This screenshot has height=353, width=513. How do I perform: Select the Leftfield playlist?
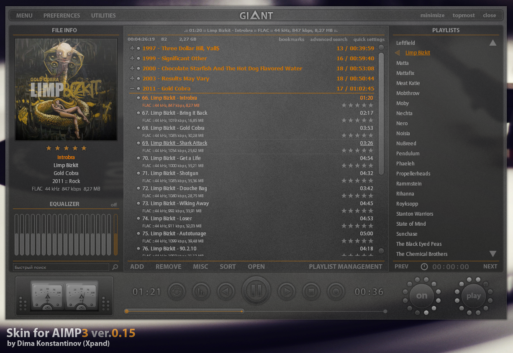[x=406, y=43]
